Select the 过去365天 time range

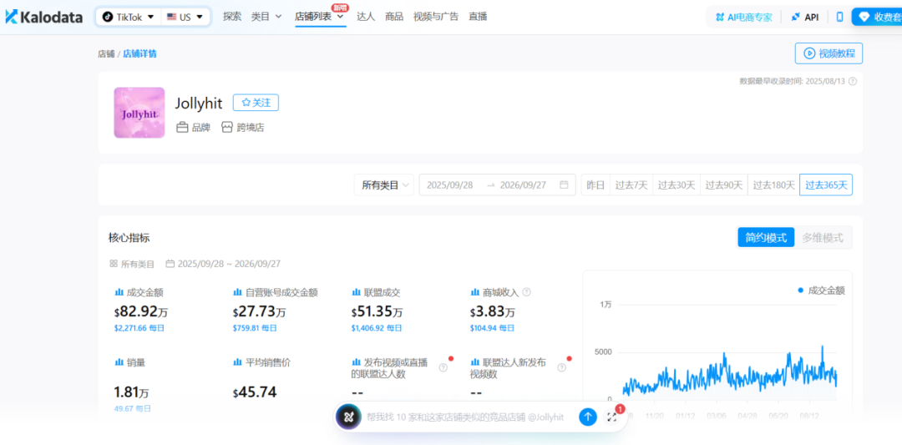pyautogui.click(x=826, y=185)
